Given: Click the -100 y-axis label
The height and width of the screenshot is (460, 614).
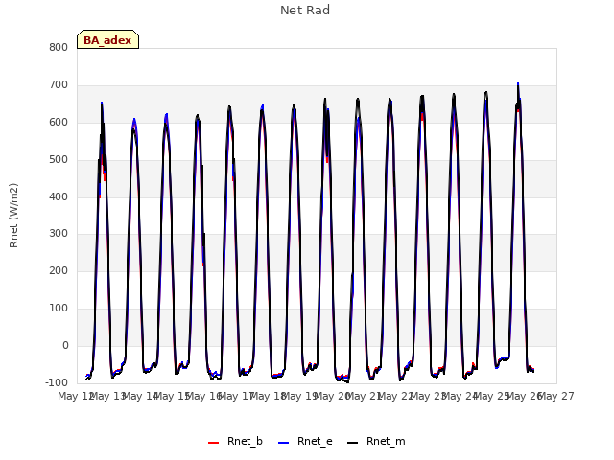Looking at the screenshot, I should point(57,382).
